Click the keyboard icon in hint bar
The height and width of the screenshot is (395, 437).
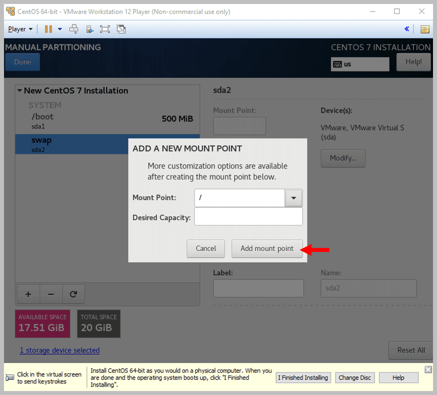pyautogui.click(x=10, y=378)
